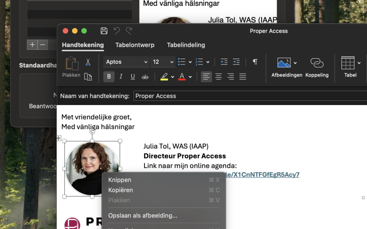Justify the text

tap(243, 76)
